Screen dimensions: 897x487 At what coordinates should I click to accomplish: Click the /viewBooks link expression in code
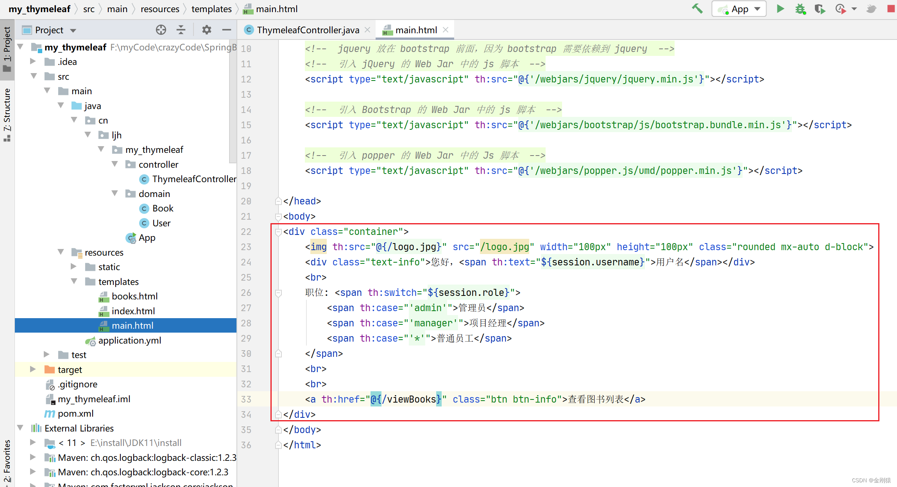coord(406,399)
